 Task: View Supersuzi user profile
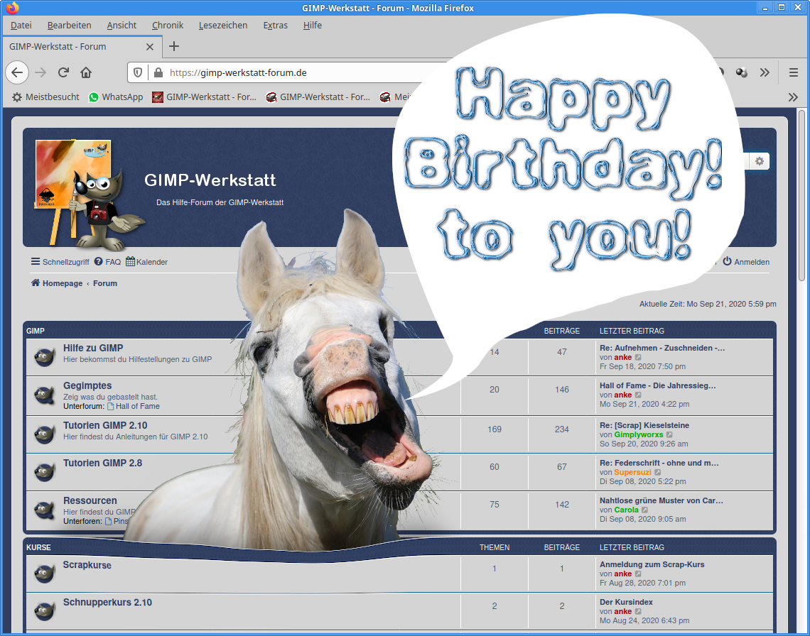[633, 472]
